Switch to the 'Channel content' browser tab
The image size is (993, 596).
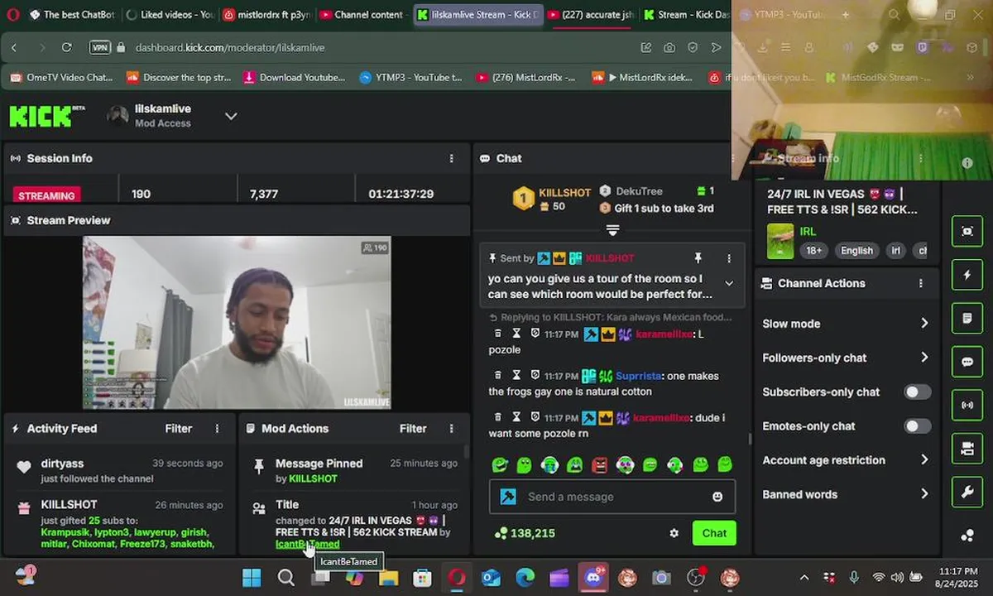tap(362, 14)
